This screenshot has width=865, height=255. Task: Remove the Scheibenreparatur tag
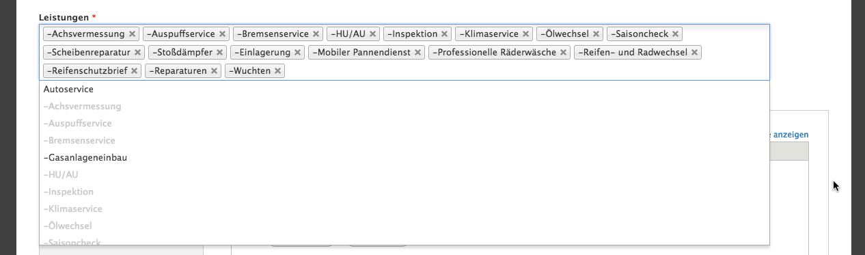click(137, 52)
